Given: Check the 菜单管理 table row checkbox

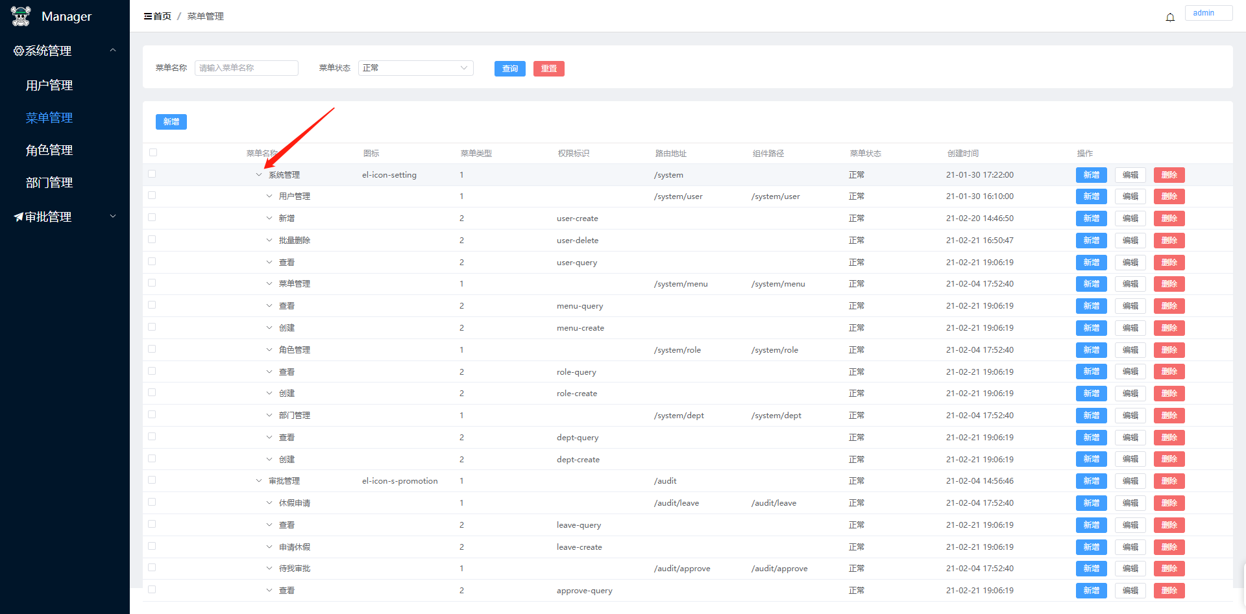Looking at the screenshot, I should pos(152,283).
